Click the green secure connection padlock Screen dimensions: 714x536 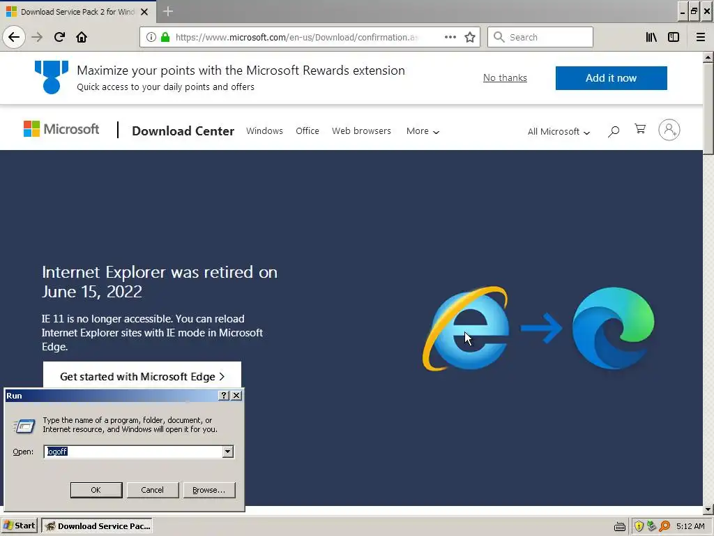pyautogui.click(x=165, y=37)
